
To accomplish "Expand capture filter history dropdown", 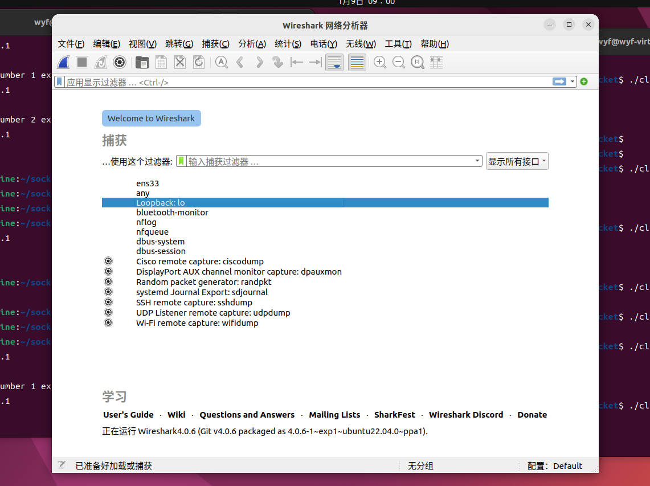I will point(477,161).
